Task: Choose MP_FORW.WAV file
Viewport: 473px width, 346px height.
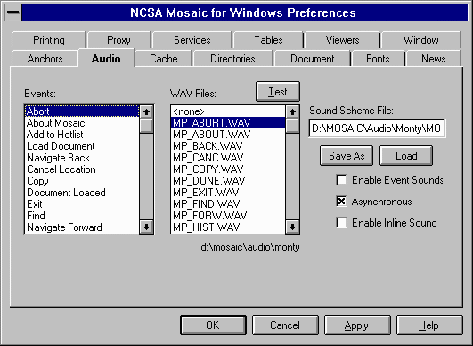Action: point(228,216)
